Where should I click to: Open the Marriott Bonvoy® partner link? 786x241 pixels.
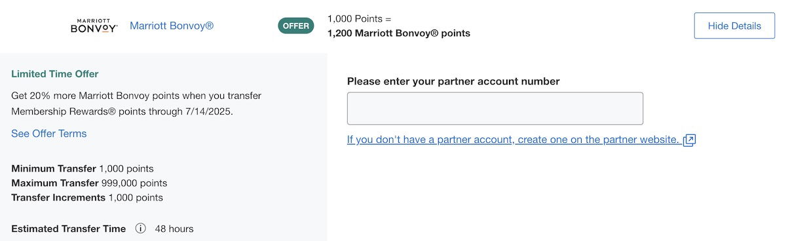pos(172,26)
